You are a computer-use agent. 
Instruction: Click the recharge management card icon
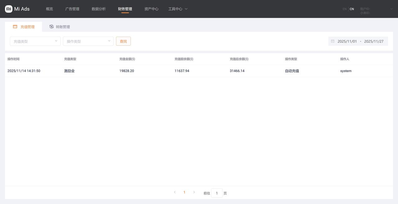pyautogui.click(x=15, y=27)
